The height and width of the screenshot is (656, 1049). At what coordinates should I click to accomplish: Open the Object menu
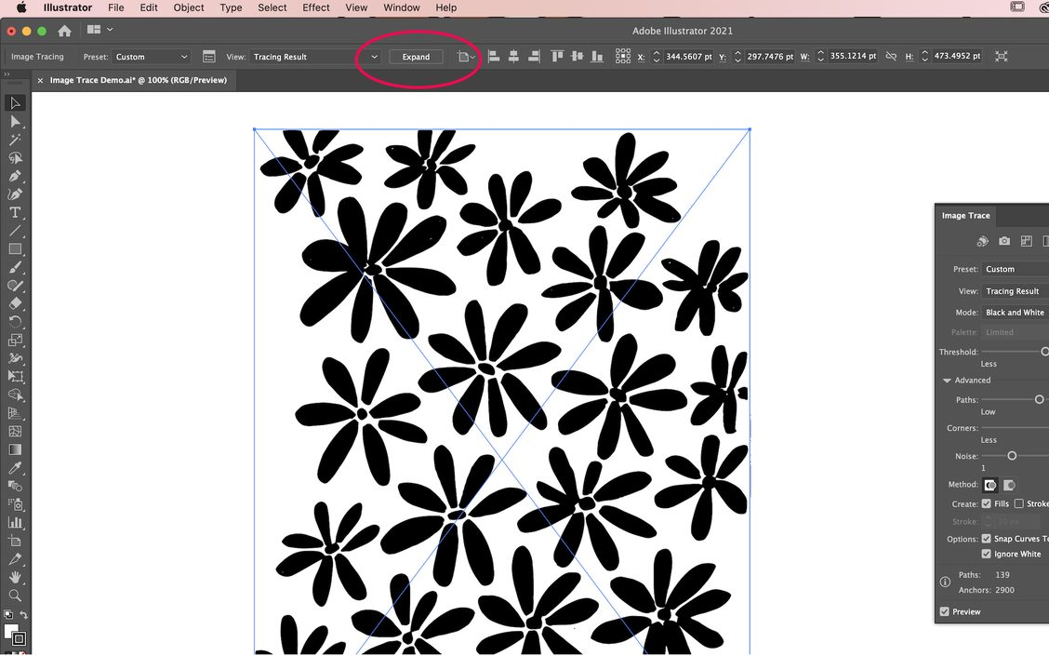point(188,7)
